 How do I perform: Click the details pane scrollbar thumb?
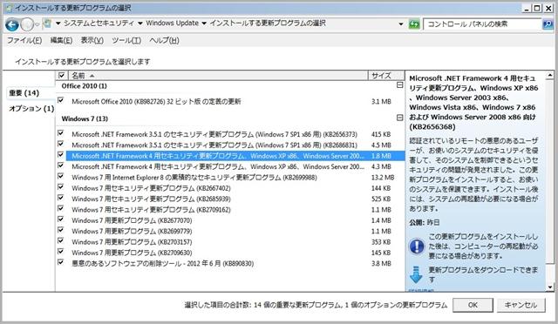click(x=550, y=172)
